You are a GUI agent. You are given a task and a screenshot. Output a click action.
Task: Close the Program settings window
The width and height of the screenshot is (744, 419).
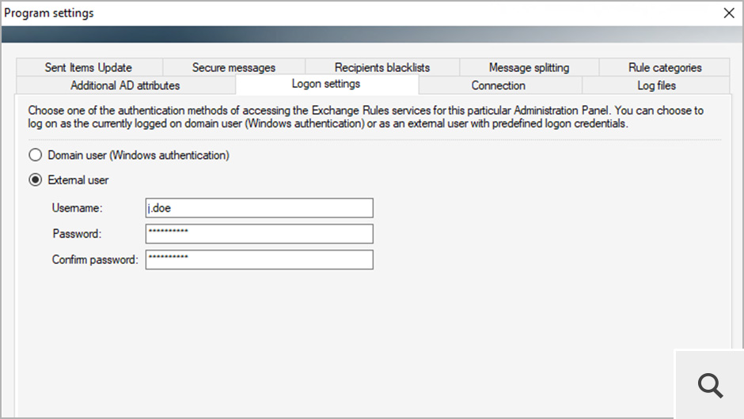(x=729, y=13)
